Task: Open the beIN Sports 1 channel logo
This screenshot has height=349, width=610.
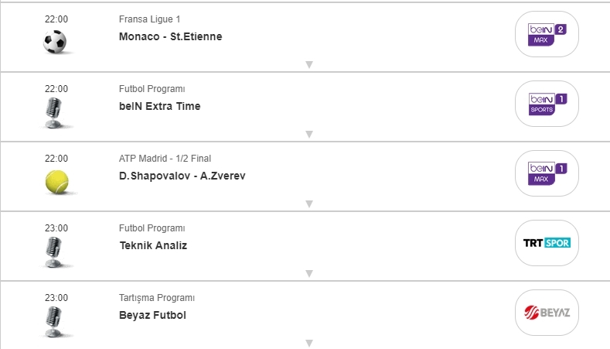Action: point(547,104)
